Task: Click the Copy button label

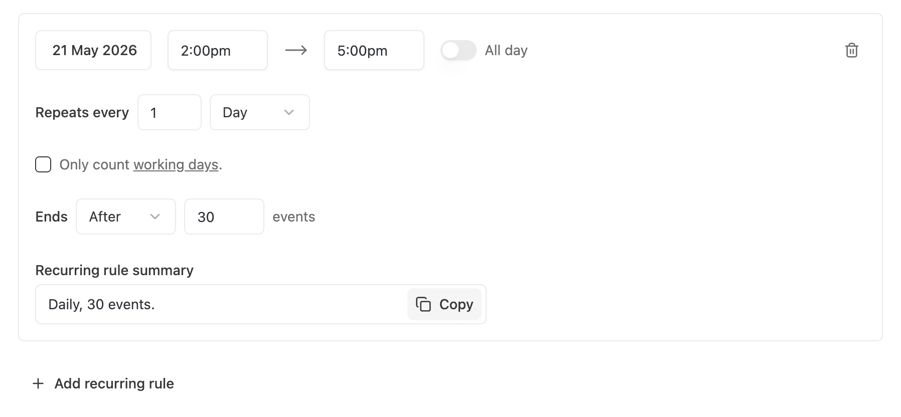Action: pyautogui.click(x=456, y=304)
